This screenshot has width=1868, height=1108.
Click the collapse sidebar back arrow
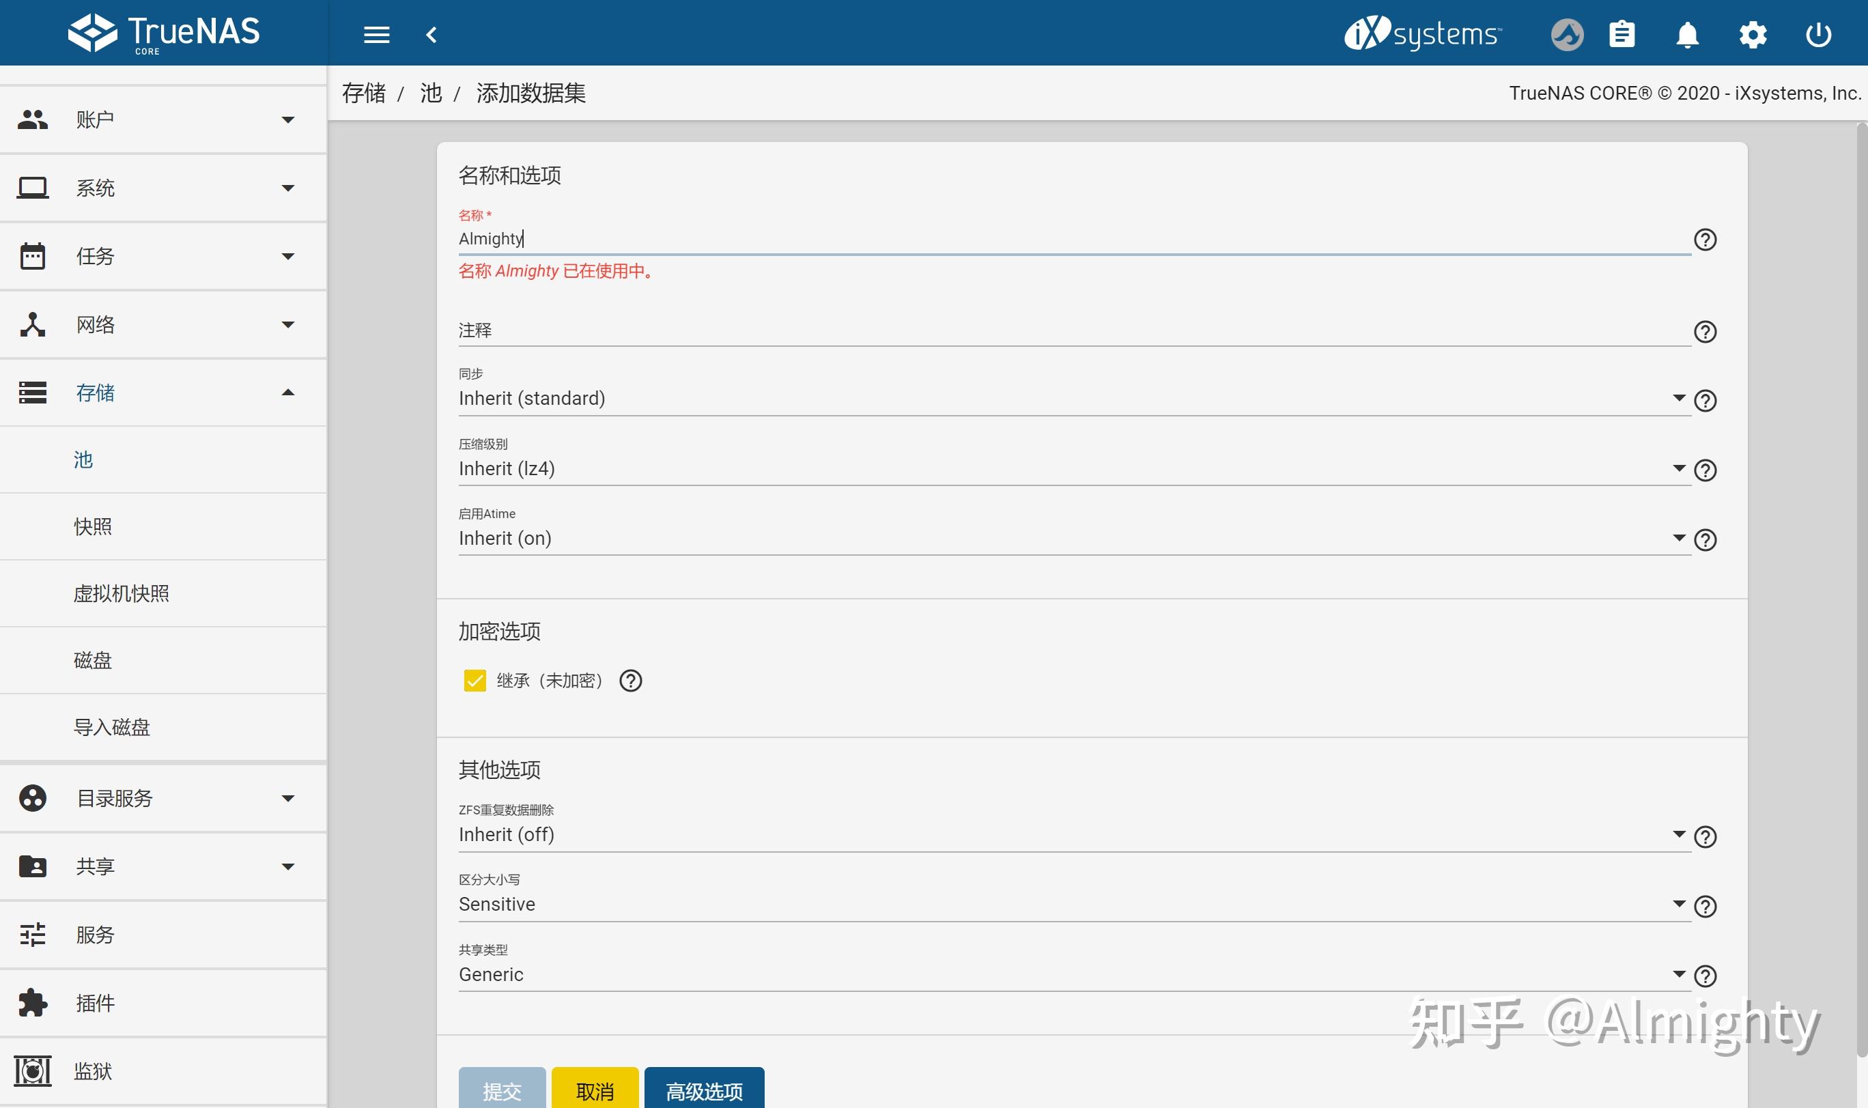click(x=433, y=34)
